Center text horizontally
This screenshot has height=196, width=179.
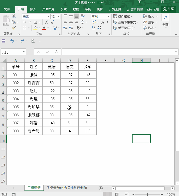[71, 22]
